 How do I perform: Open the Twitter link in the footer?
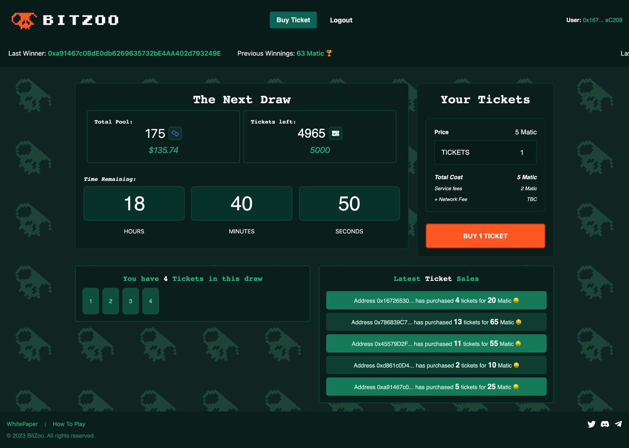pyautogui.click(x=591, y=424)
